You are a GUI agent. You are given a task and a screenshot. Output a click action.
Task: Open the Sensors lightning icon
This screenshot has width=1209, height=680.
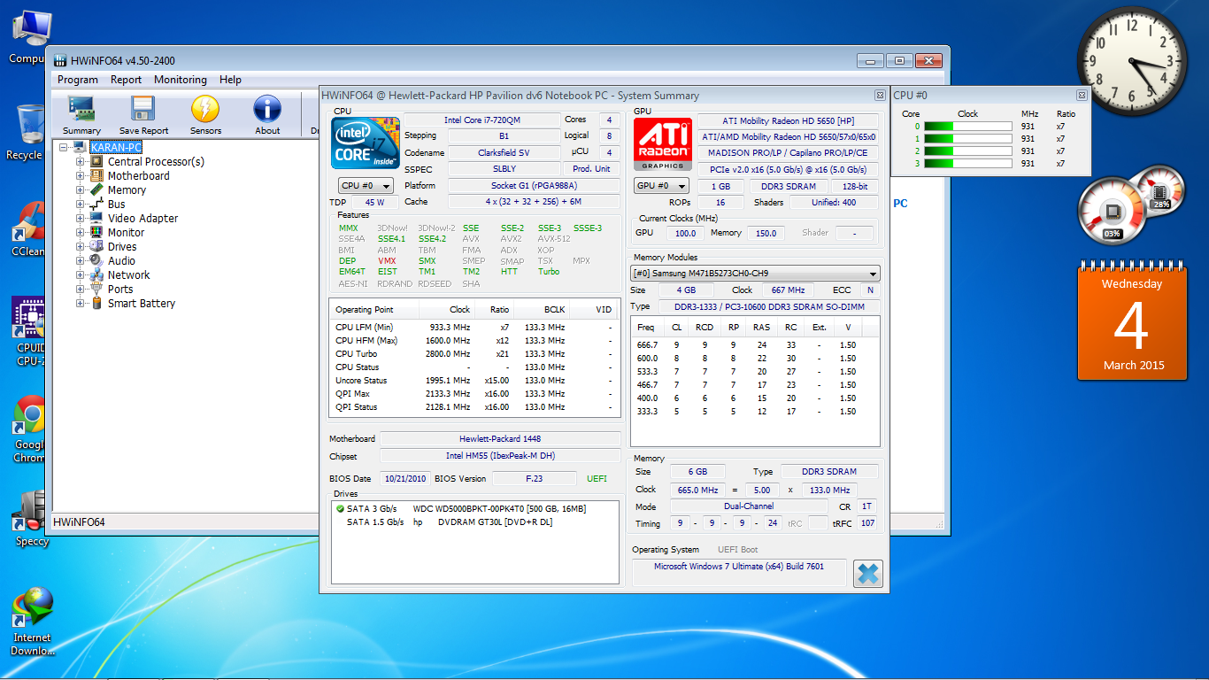tap(205, 116)
